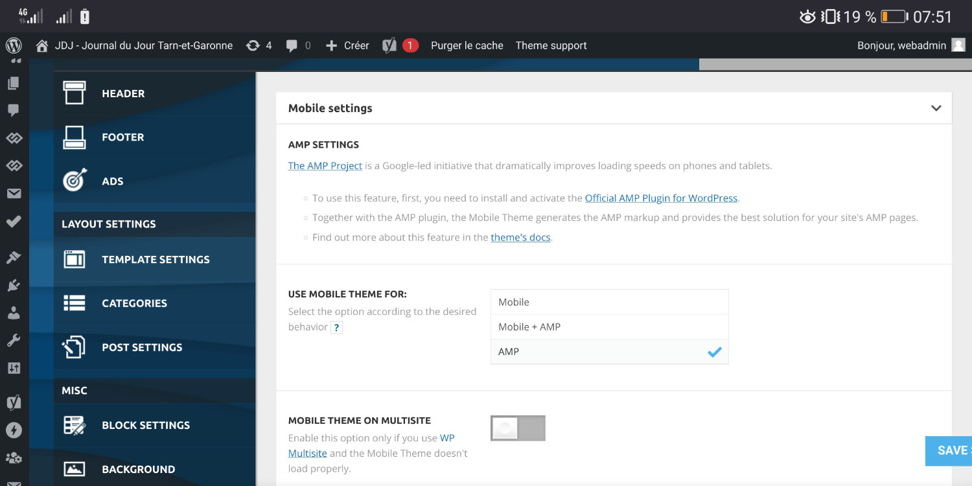The image size is (972, 486).
Task: Click the LAYOUT SETTINGS heading
Action: tap(109, 224)
